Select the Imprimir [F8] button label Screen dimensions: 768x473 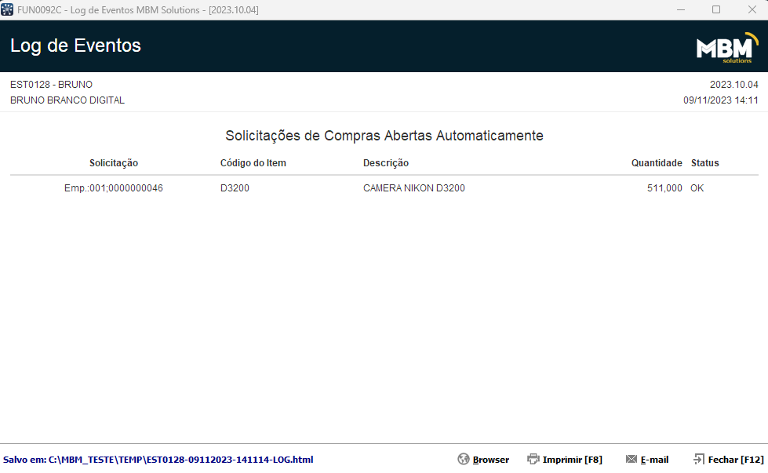tap(572, 460)
